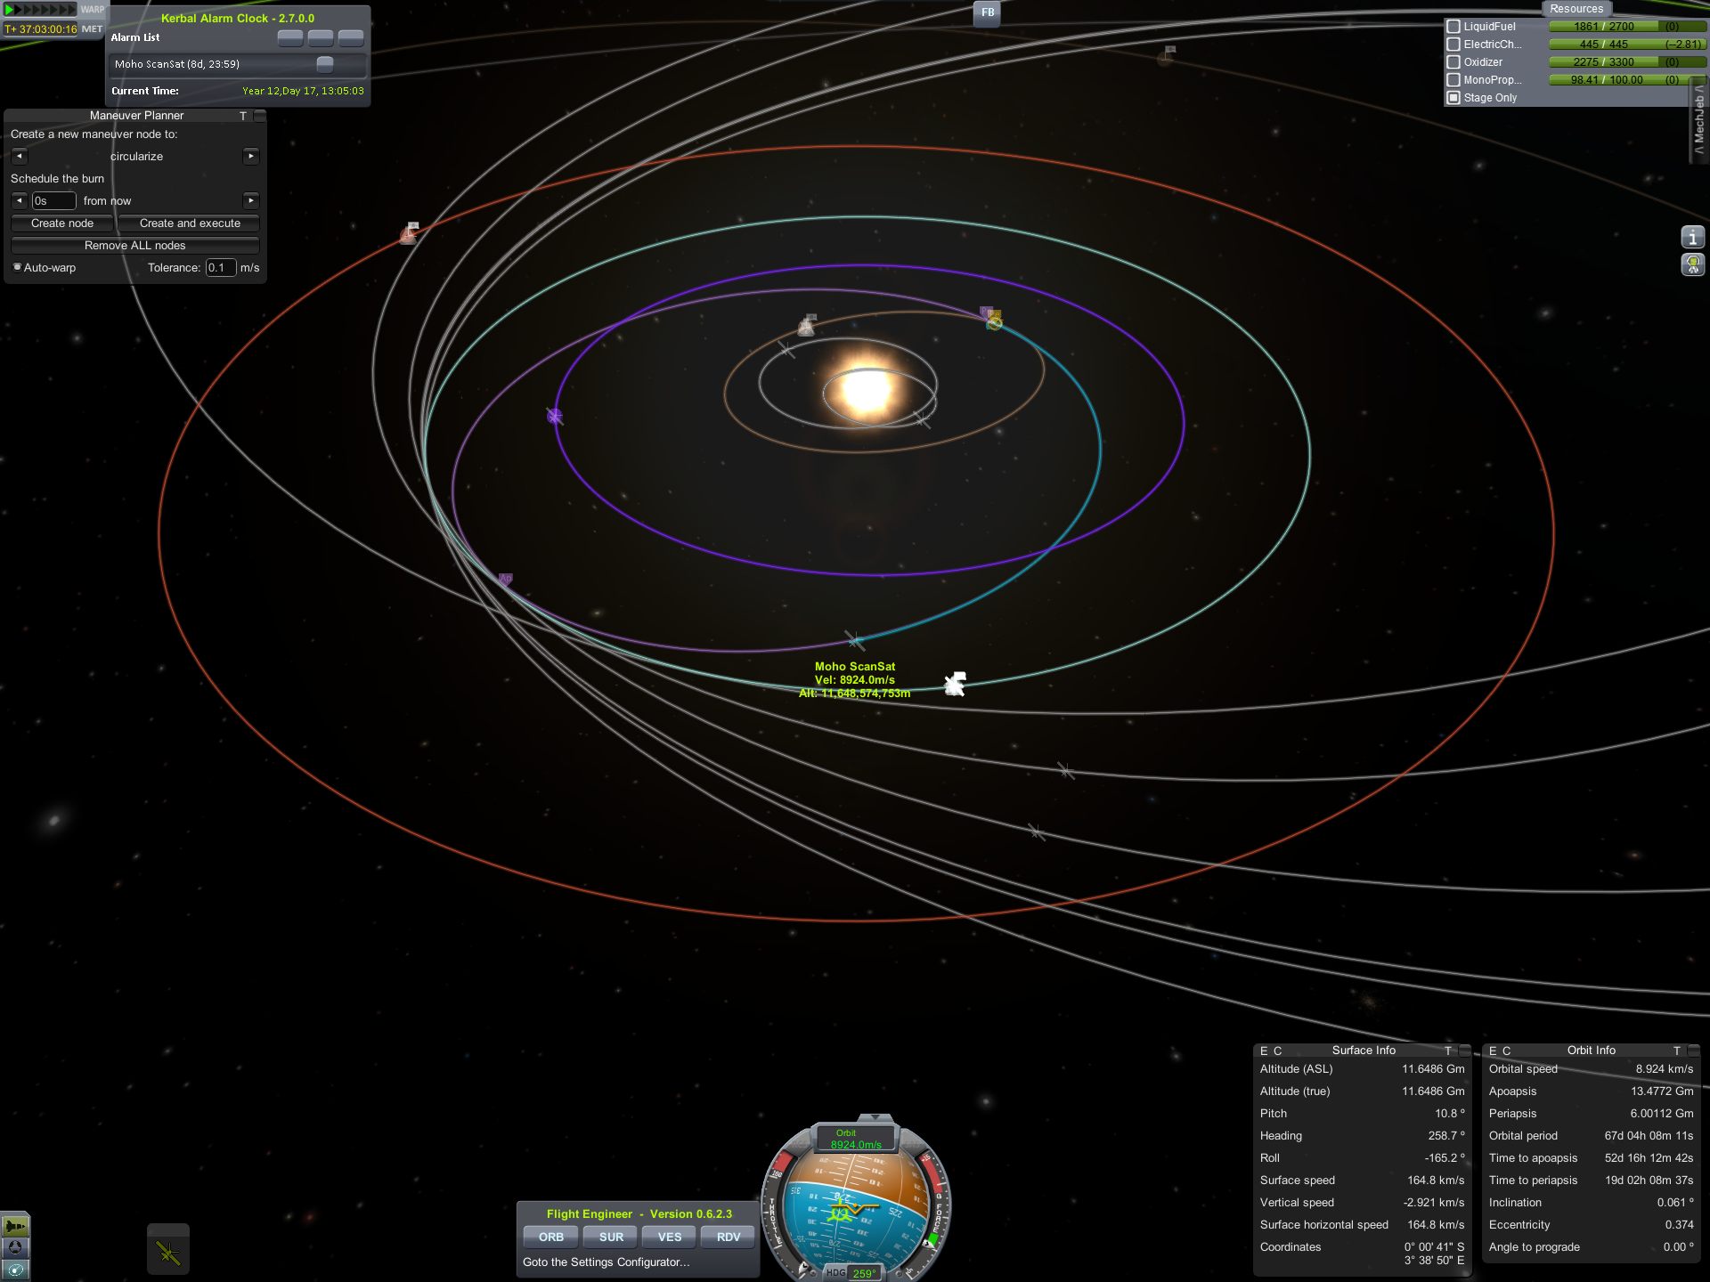Click C button in Orbit Info header

[x=1507, y=1051]
